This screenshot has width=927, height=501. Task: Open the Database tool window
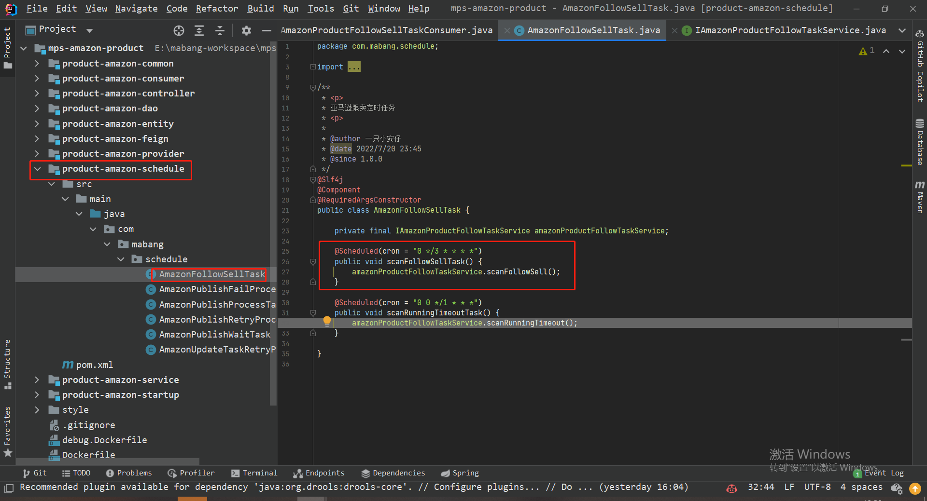(x=919, y=142)
